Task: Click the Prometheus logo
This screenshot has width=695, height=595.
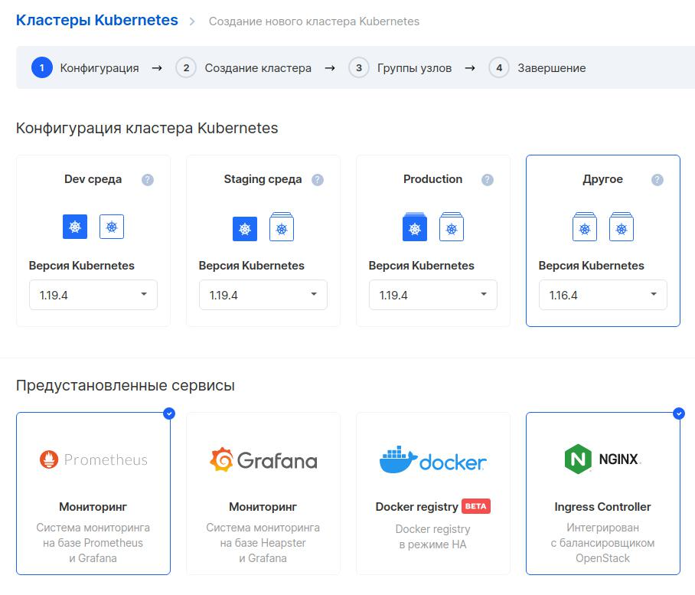Action: (93, 459)
